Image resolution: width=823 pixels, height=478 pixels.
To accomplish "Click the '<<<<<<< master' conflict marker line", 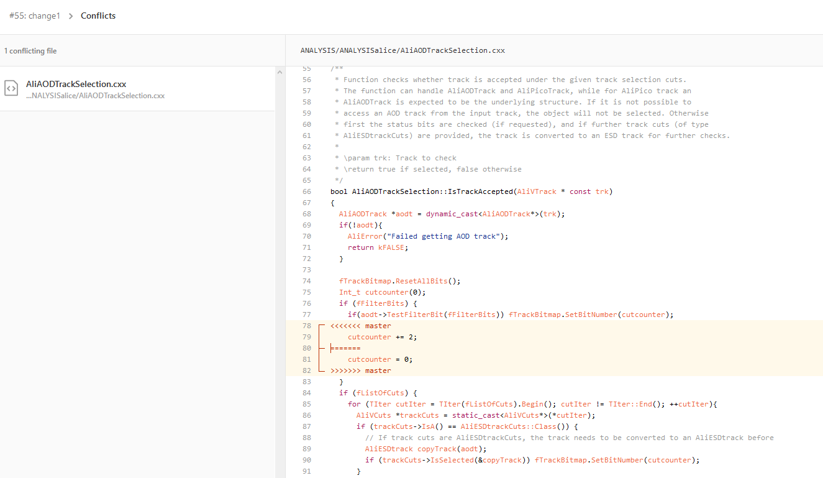I will 361,326.
